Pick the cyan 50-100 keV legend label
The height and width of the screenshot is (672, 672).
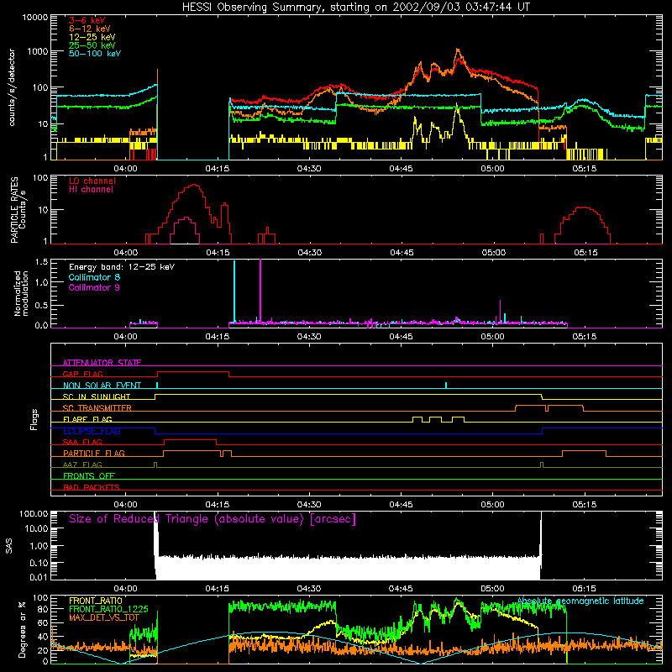(95, 54)
